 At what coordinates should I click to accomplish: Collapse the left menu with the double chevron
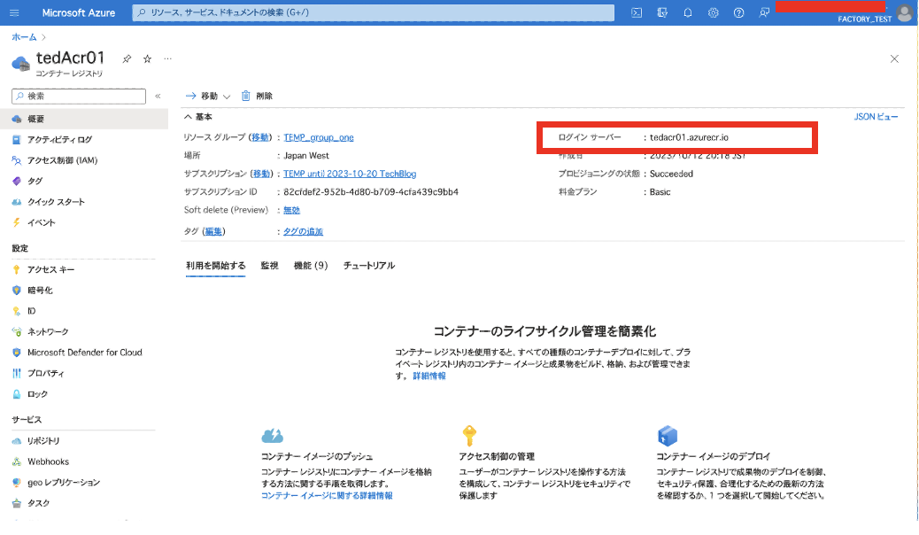(158, 96)
